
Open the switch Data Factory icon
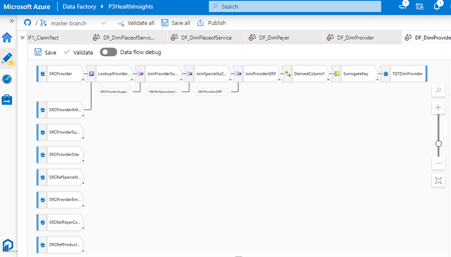(420, 7)
